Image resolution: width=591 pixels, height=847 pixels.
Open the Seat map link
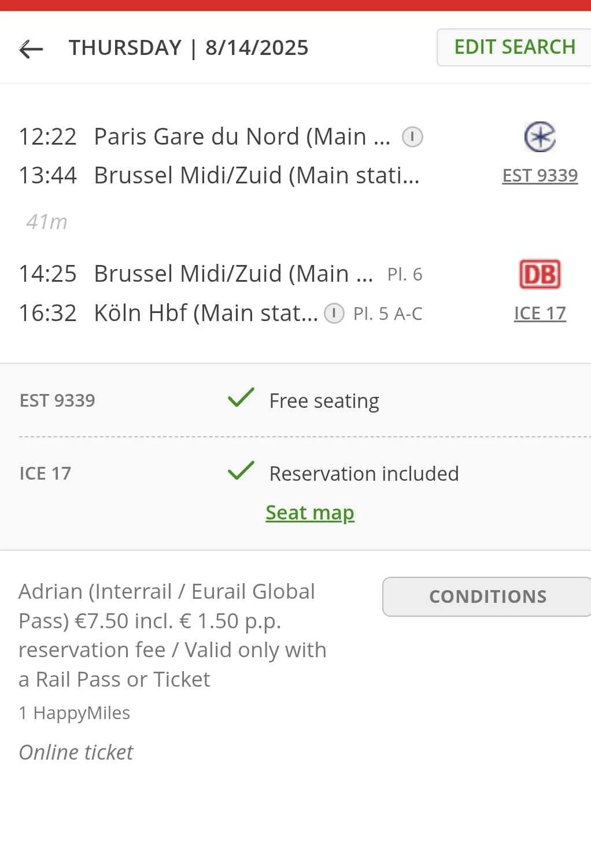(x=310, y=513)
